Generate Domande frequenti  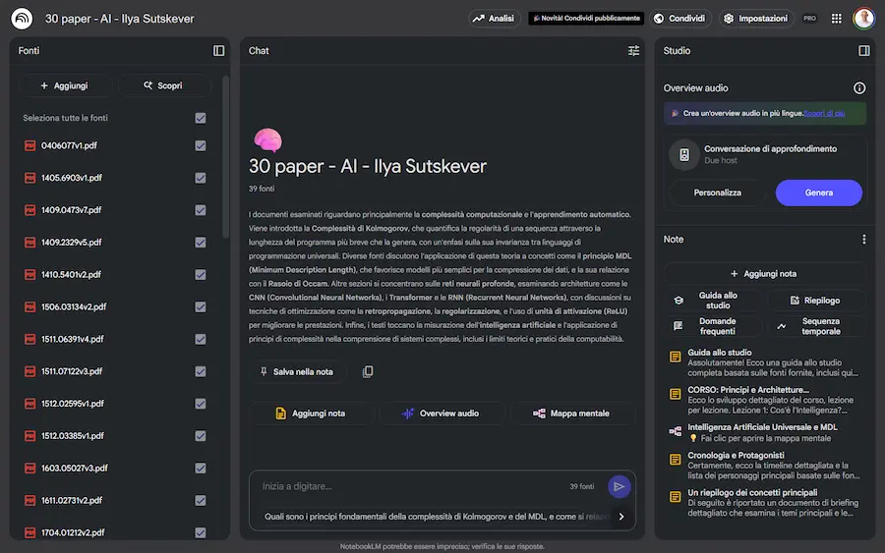pos(712,326)
